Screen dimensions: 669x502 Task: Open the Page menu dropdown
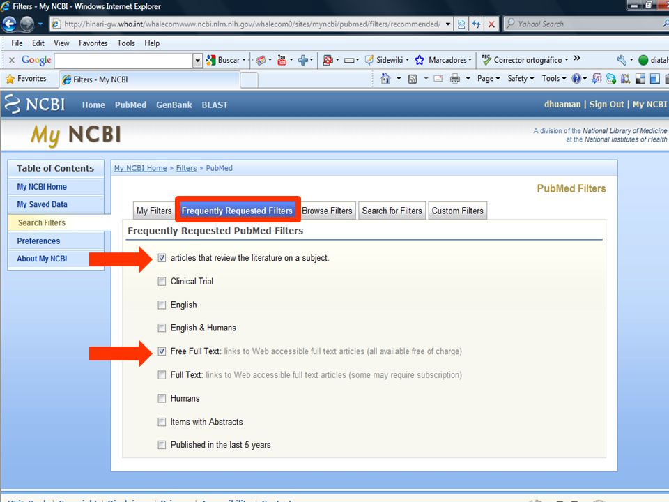click(489, 79)
